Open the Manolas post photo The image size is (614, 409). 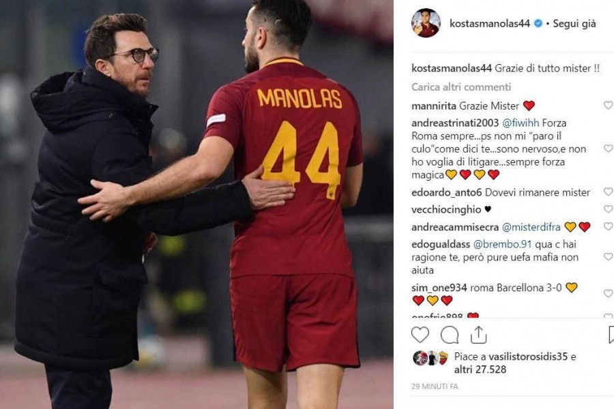click(x=196, y=204)
